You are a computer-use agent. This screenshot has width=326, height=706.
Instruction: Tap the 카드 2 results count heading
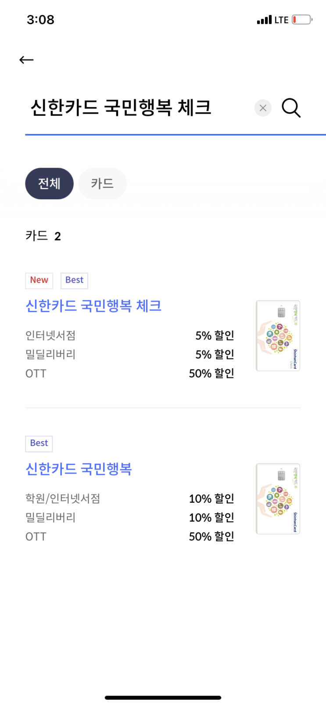tap(43, 236)
